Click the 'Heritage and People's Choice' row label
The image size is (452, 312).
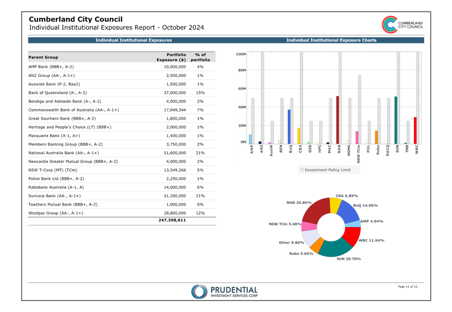pos(70,127)
